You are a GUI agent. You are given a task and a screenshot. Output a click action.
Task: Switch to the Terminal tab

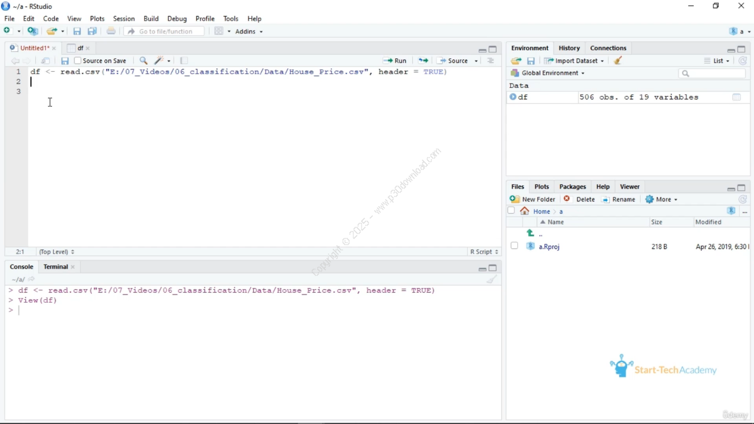(55, 267)
